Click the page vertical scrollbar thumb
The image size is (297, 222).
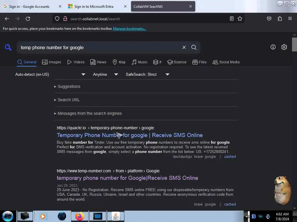(x=294, y=45)
